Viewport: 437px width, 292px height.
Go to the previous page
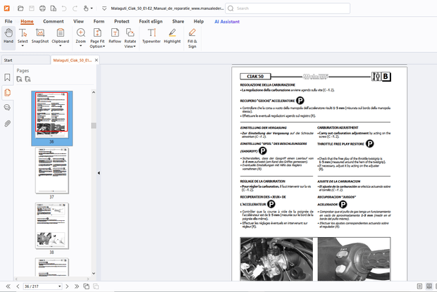click(x=18, y=286)
